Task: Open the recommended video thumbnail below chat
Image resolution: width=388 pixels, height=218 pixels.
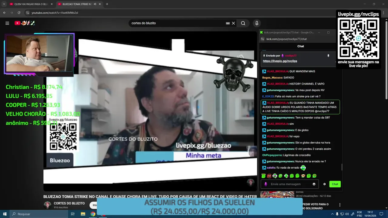Action: pos(277,194)
